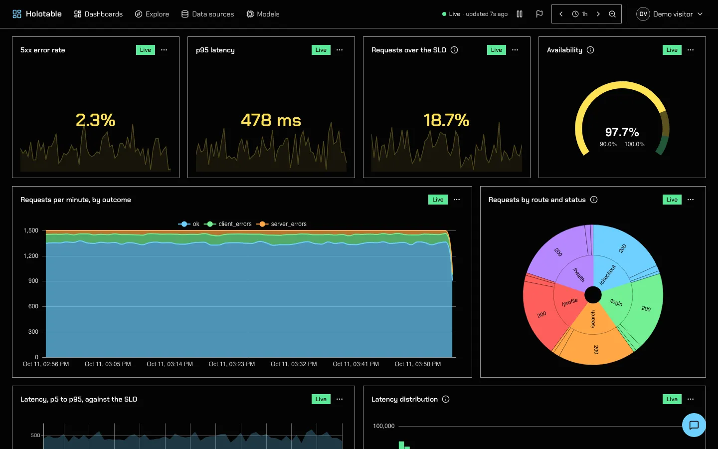Select the /search slice in sunburst chart
The image size is (718, 449).
pyautogui.click(x=593, y=319)
